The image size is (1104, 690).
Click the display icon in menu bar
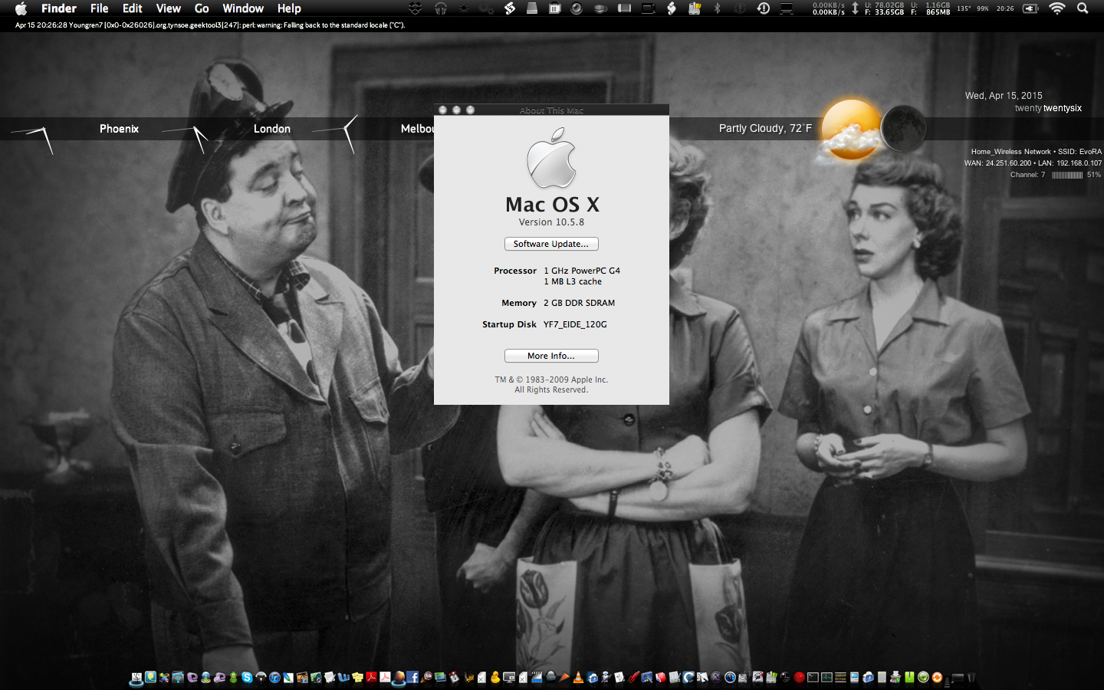pos(786,8)
